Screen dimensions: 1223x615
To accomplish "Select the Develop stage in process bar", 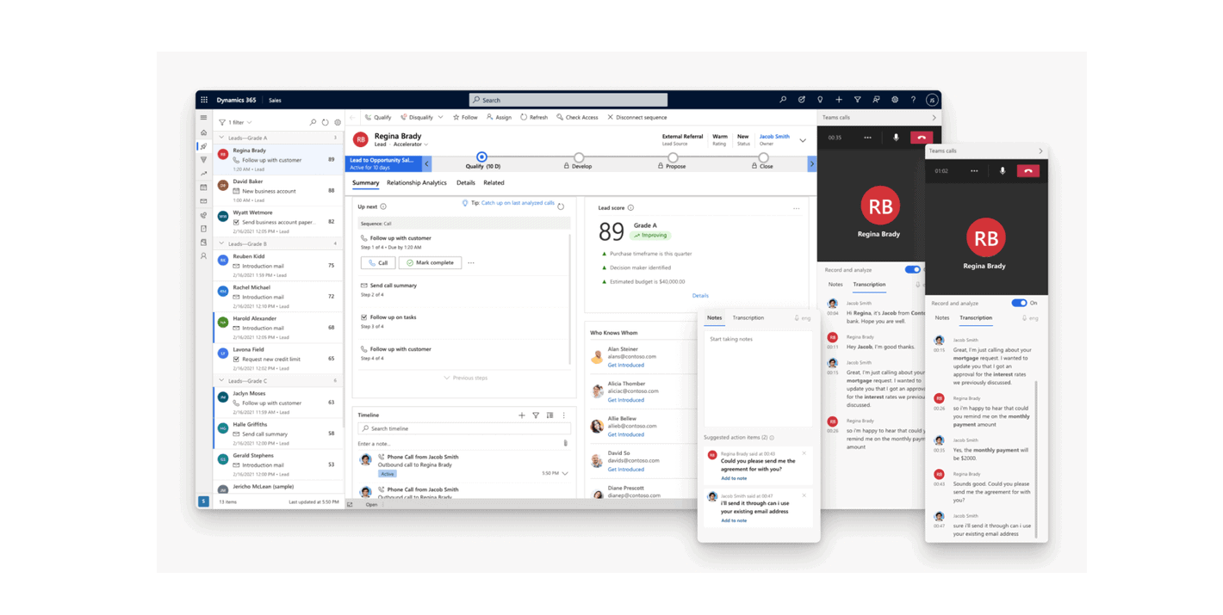I will pos(579,158).
